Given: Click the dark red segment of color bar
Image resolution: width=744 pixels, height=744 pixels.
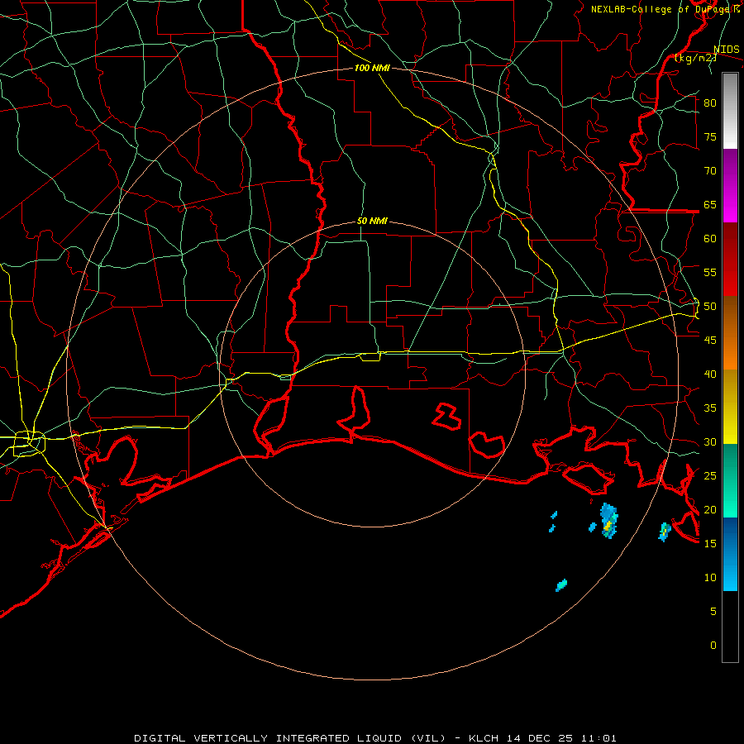Looking at the screenshot, I should (x=730, y=260).
